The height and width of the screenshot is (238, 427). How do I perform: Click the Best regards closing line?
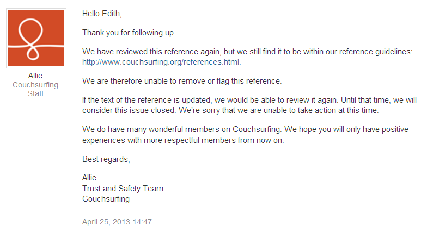tap(106, 159)
